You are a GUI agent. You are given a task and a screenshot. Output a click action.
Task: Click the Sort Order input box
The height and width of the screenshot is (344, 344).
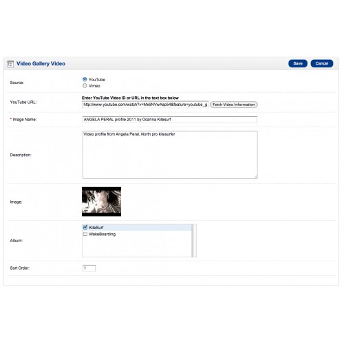(x=89, y=268)
